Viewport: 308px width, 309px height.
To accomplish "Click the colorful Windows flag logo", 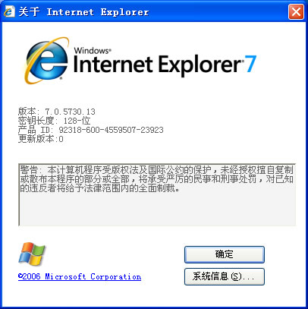I will tap(32, 254).
